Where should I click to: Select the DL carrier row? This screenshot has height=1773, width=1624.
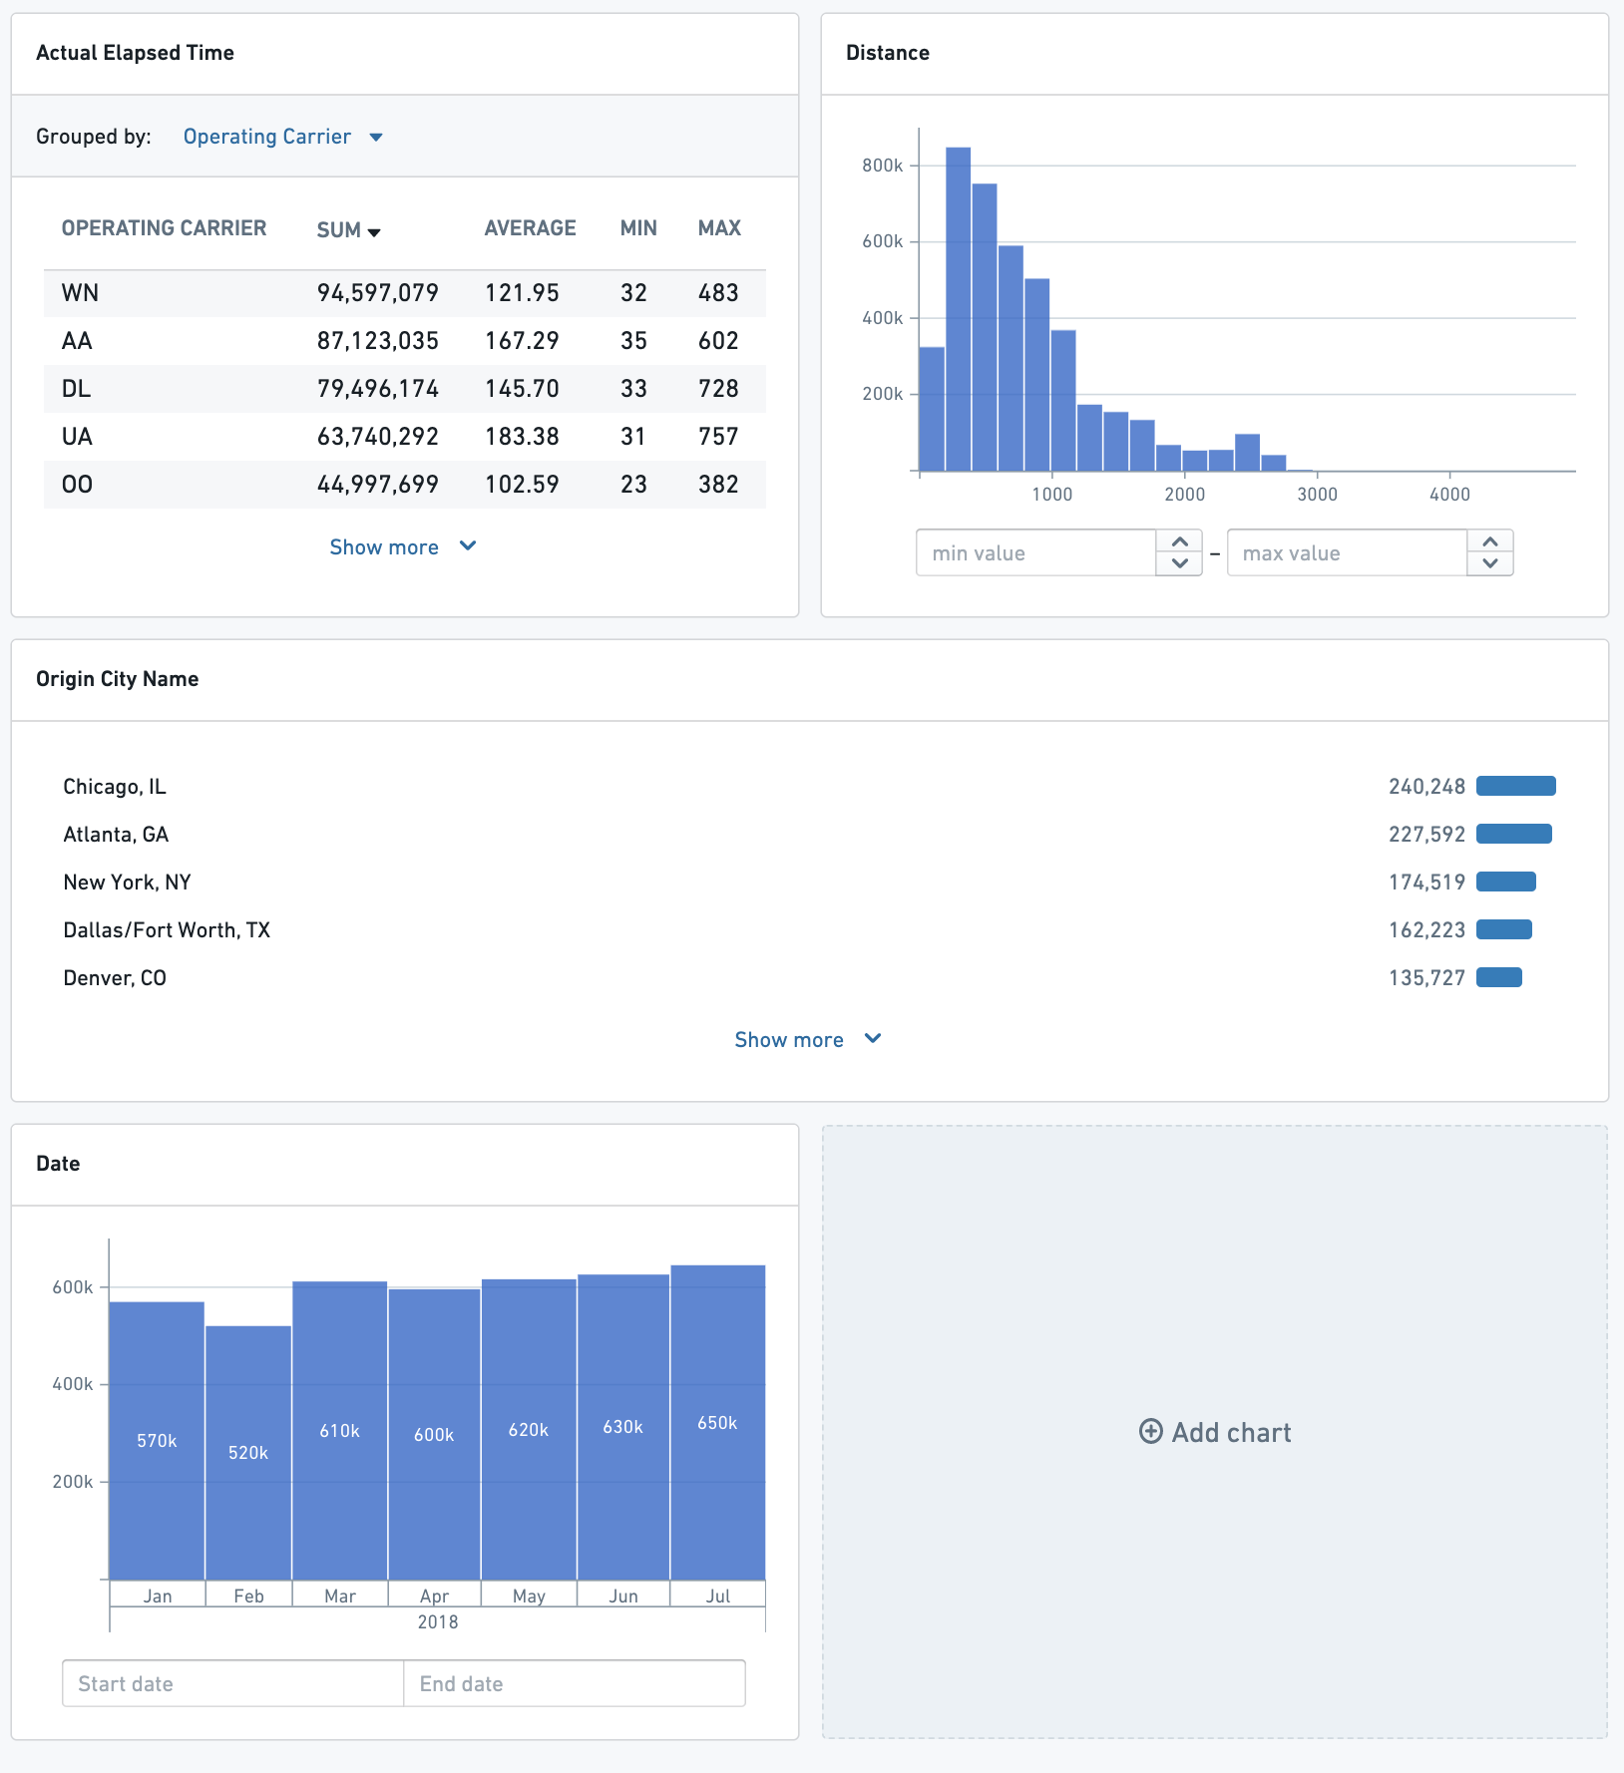405,389
